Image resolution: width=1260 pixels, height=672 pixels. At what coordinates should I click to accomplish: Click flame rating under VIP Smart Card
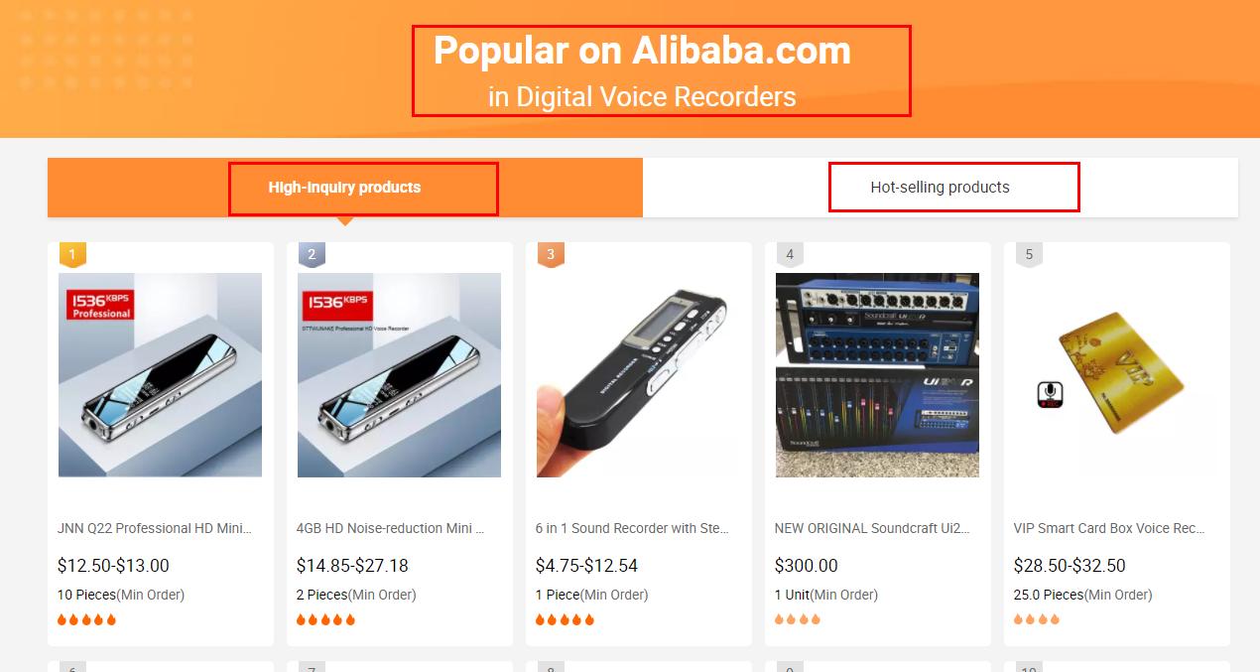[x=1037, y=619]
